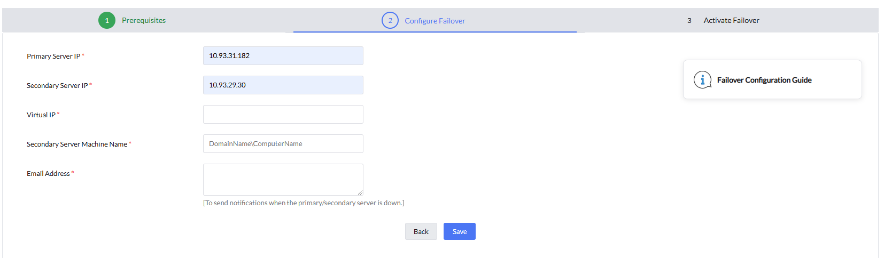Click the green step 1 circle icon
This screenshot has width=884, height=258.
click(x=107, y=21)
